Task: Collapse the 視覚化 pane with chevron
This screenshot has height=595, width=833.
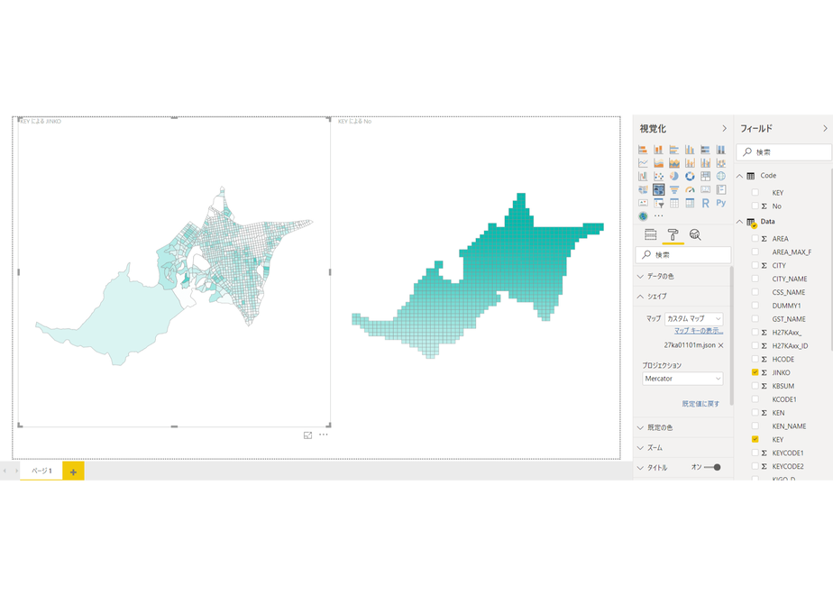Action: [724, 129]
